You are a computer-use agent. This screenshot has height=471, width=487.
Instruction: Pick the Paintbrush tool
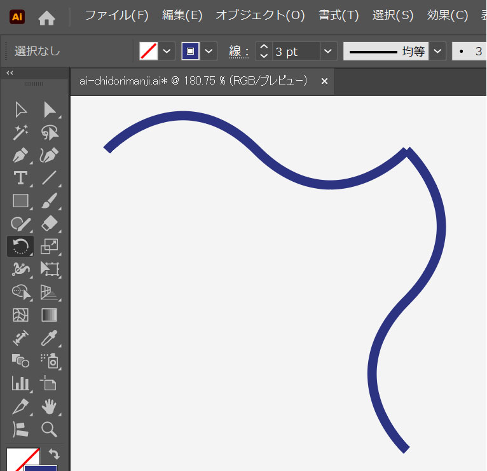49,201
